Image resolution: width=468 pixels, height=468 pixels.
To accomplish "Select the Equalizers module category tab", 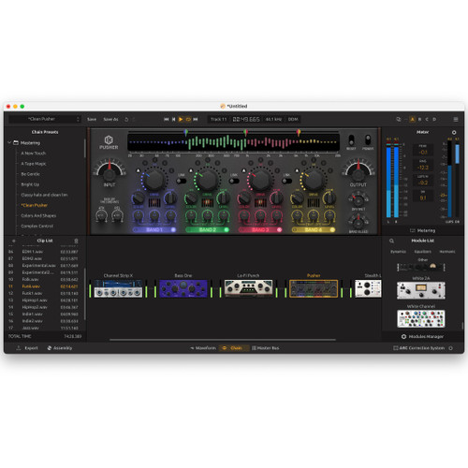I will click(422, 252).
